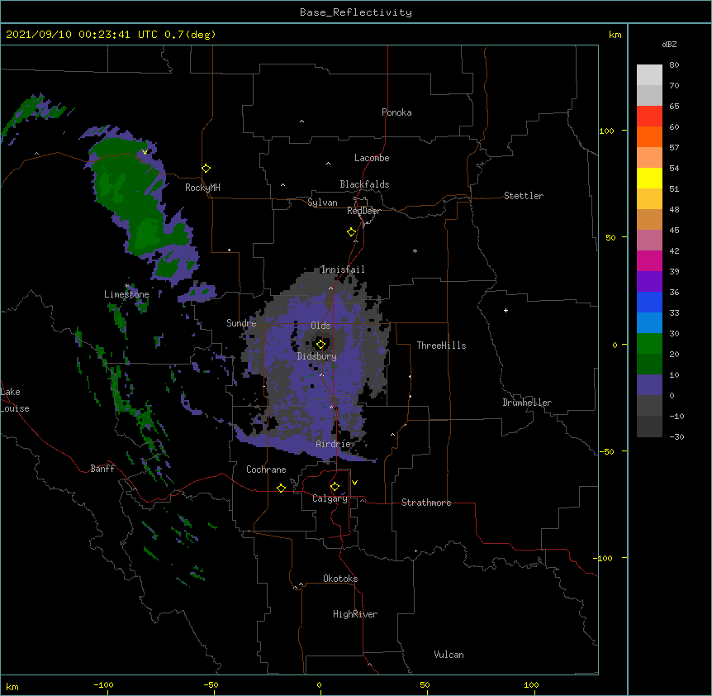This screenshot has height=696, width=712.
Task: Pick the bright green 20–30 dBZ legend swatch
Action: pyautogui.click(x=649, y=344)
